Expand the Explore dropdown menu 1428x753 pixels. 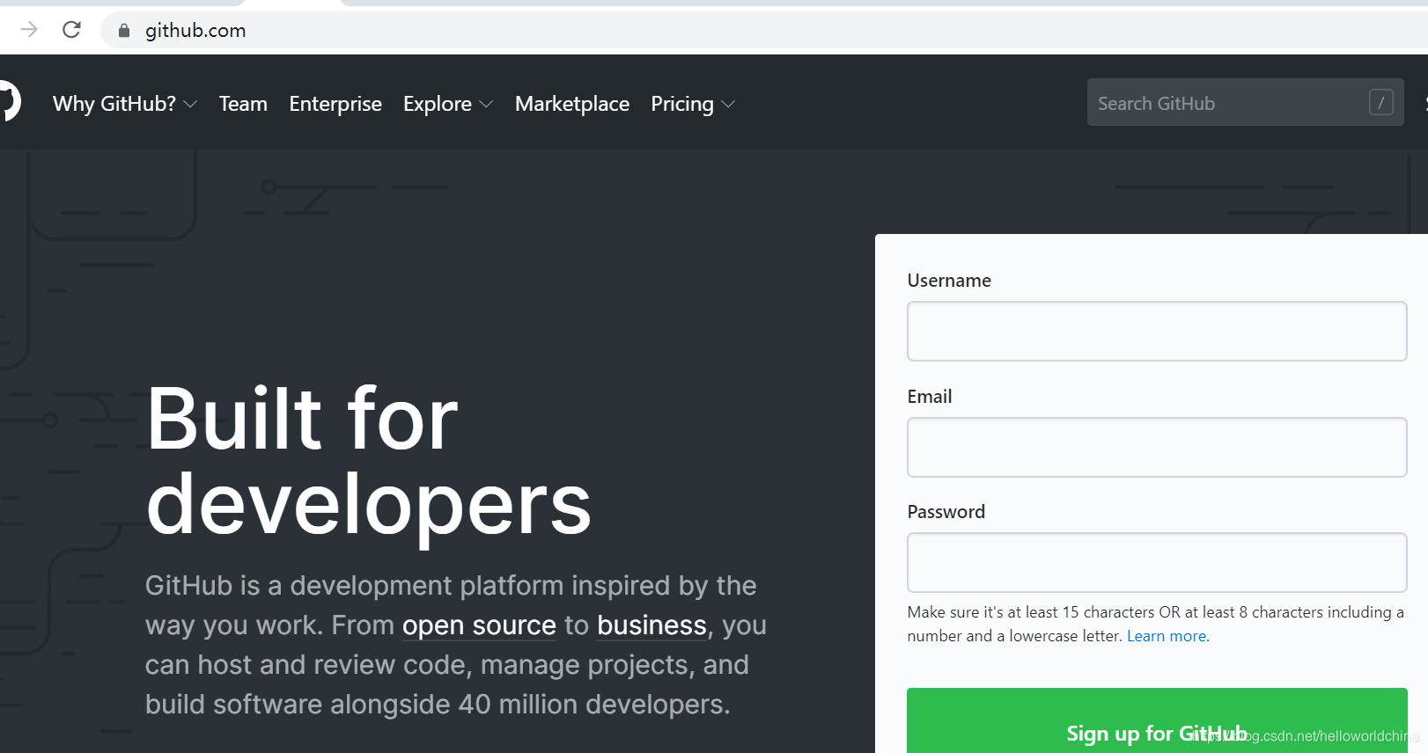click(448, 104)
